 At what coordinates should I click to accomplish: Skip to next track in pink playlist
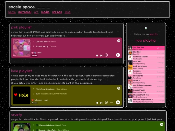pyautogui.click(x=101, y=55)
